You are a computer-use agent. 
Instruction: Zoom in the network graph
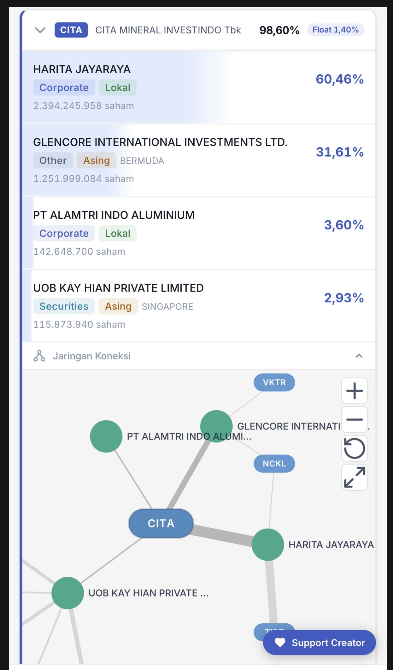pos(355,391)
